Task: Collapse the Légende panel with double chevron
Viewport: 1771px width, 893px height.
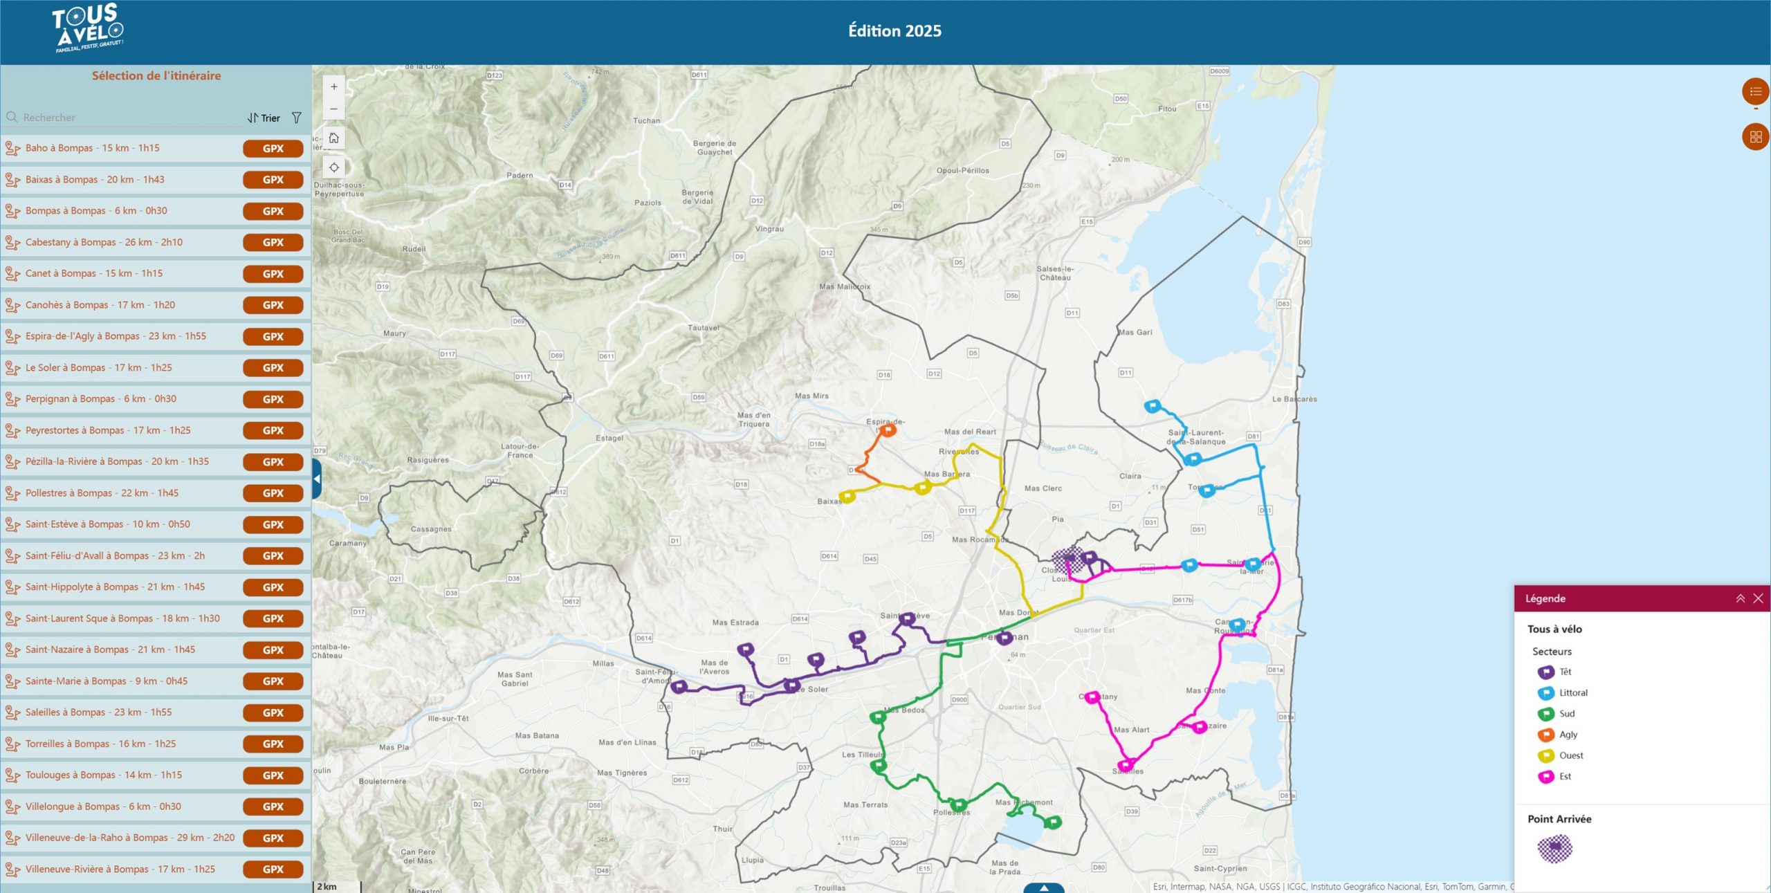Action: pos(1740,598)
